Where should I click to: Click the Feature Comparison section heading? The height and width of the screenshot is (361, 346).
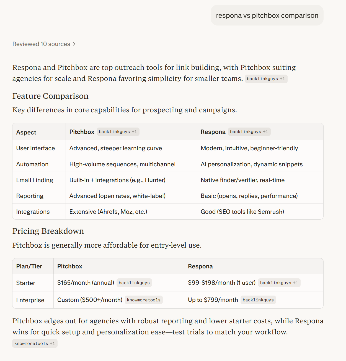point(50,96)
